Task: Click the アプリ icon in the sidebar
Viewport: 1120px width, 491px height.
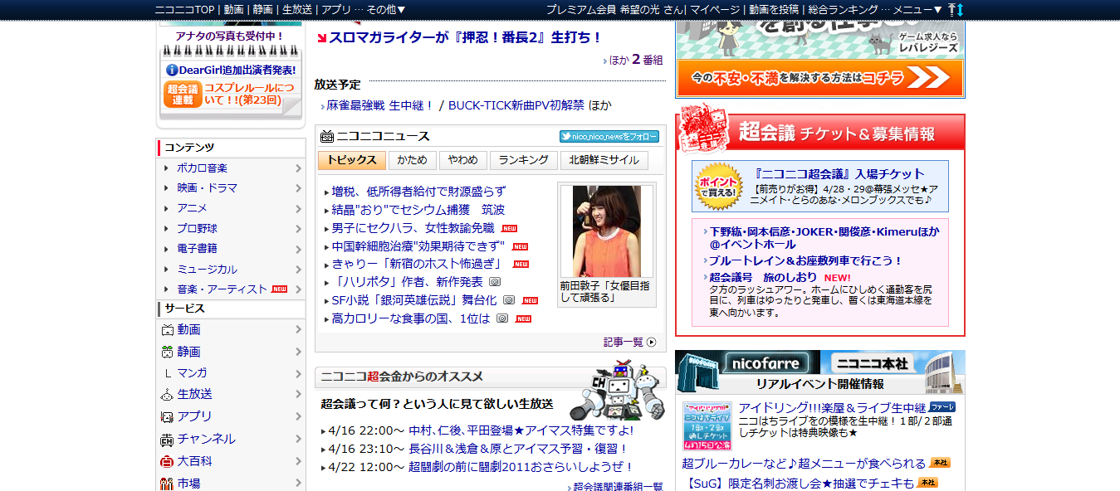Action: [x=166, y=416]
